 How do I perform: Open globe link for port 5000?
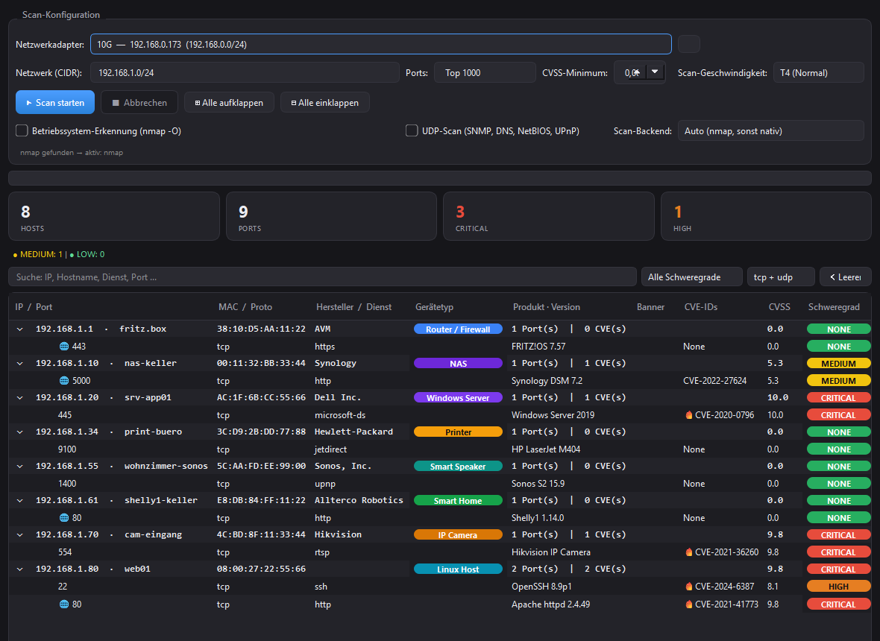pyautogui.click(x=64, y=381)
